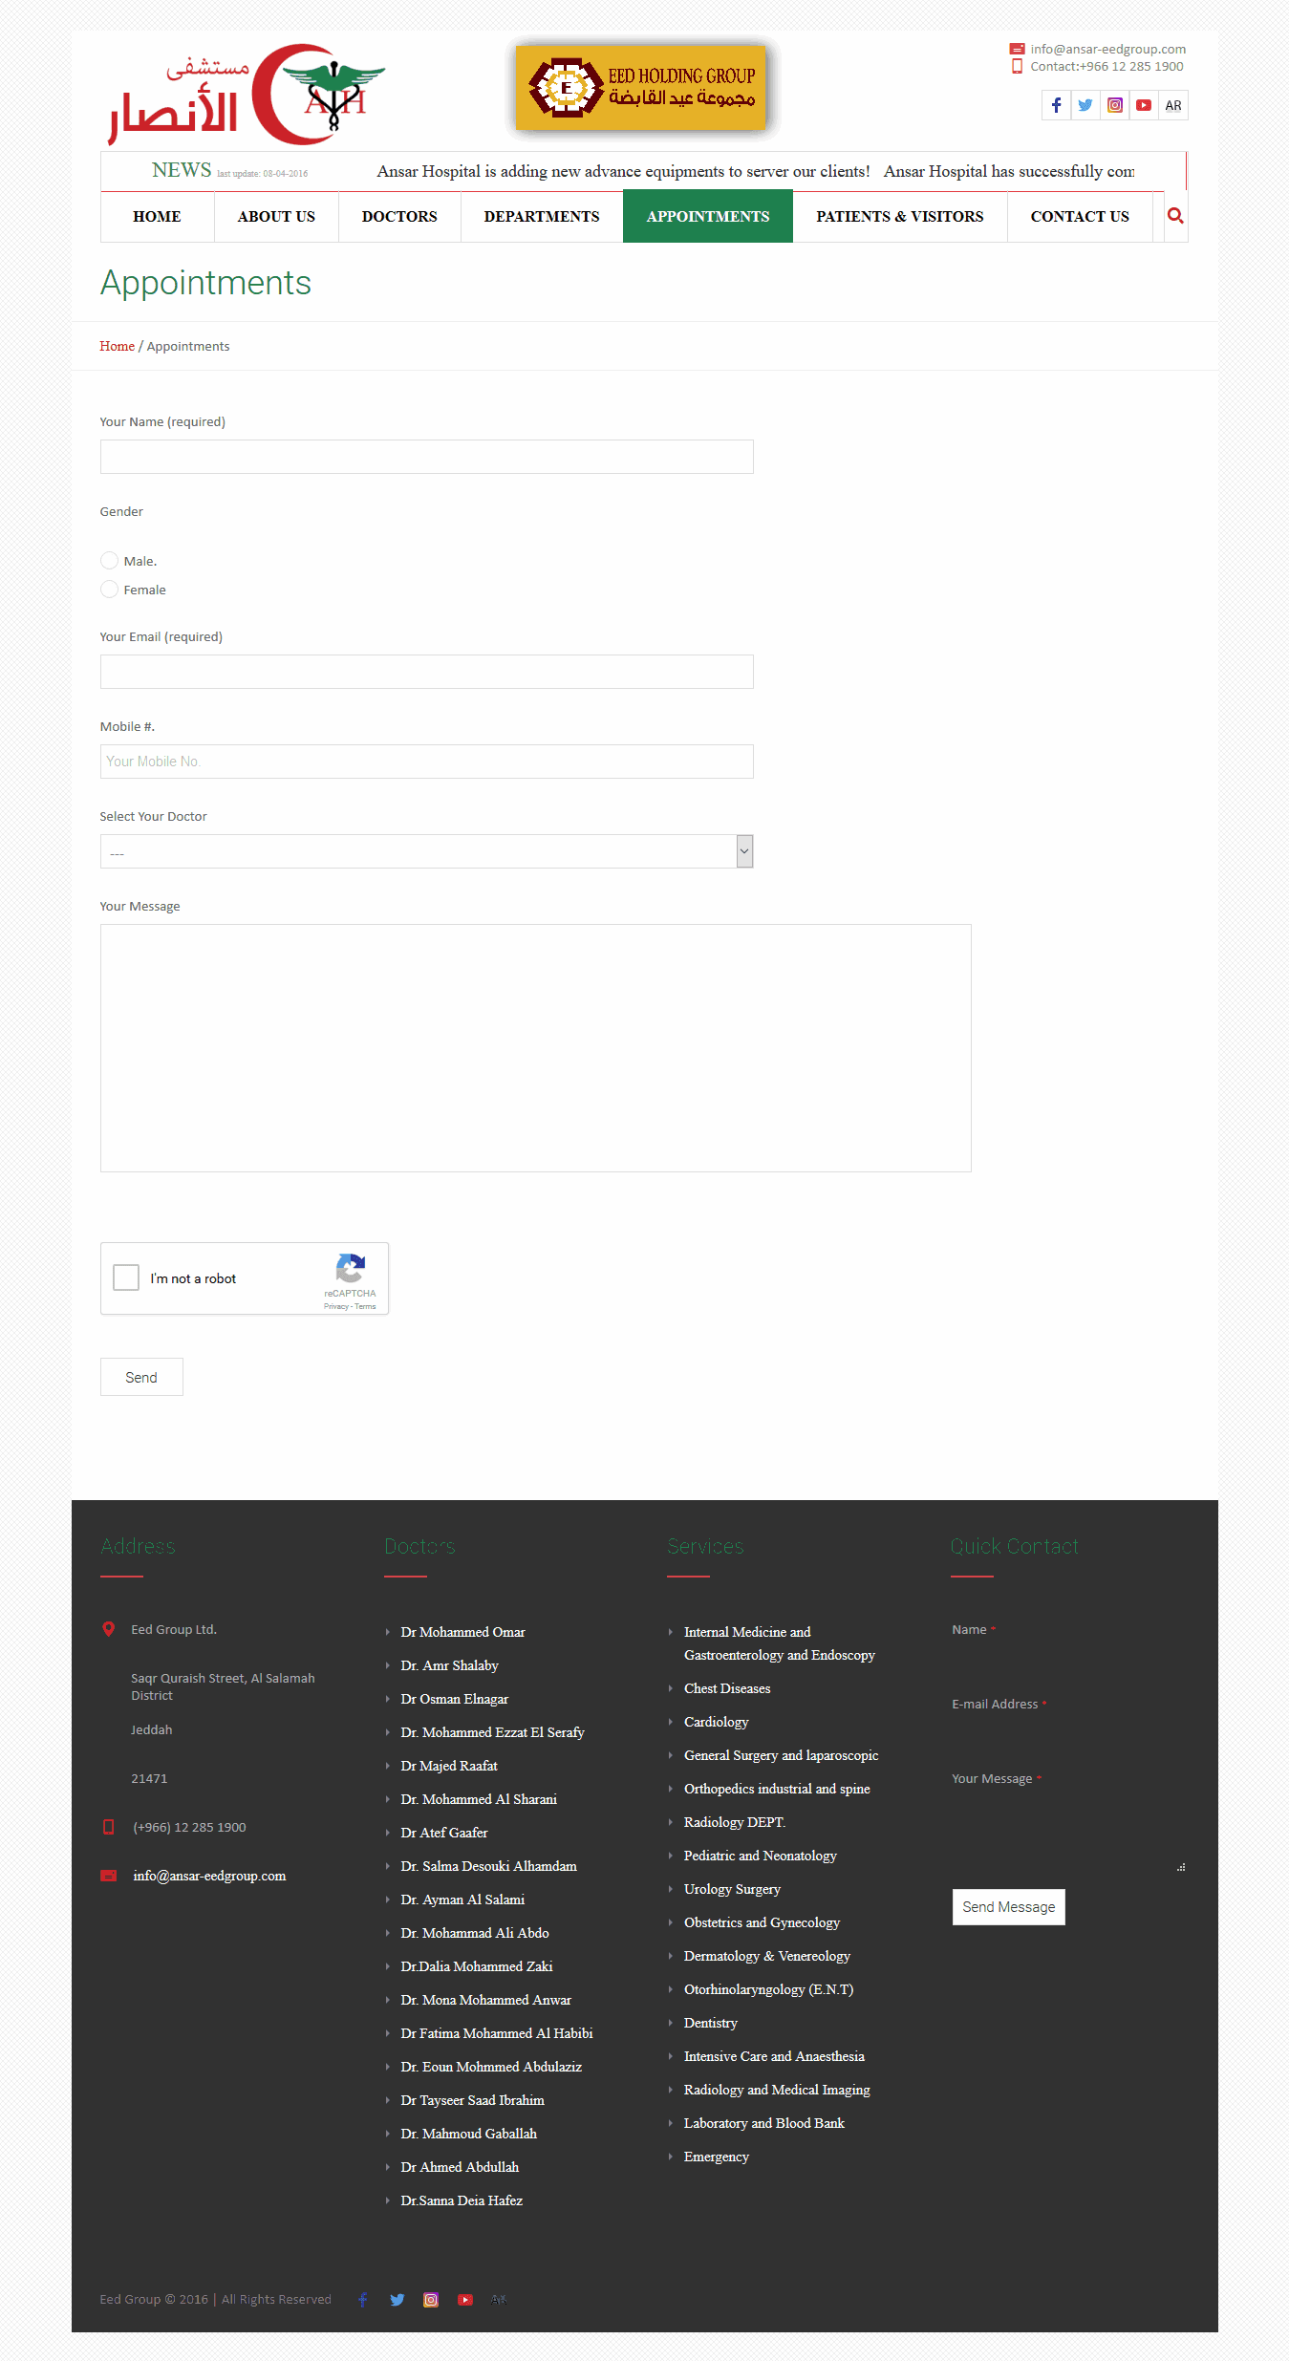The width and height of the screenshot is (1289, 2361).
Task: Click the red search magnifier icon
Action: [1175, 216]
